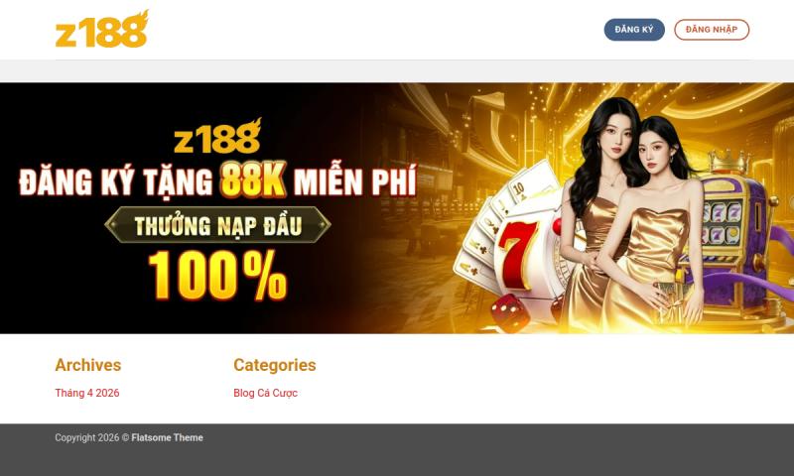Click the Categories heading
The height and width of the screenshot is (476, 794).
pos(275,365)
